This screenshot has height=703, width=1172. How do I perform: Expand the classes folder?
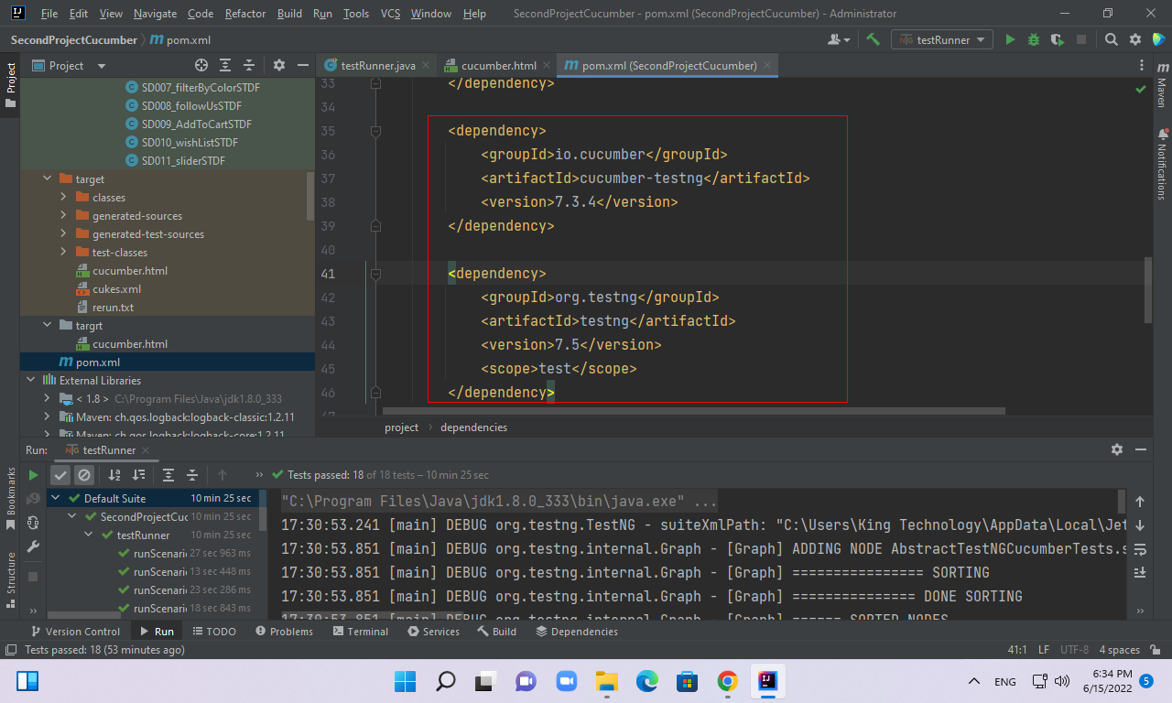(x=63, y=197)
